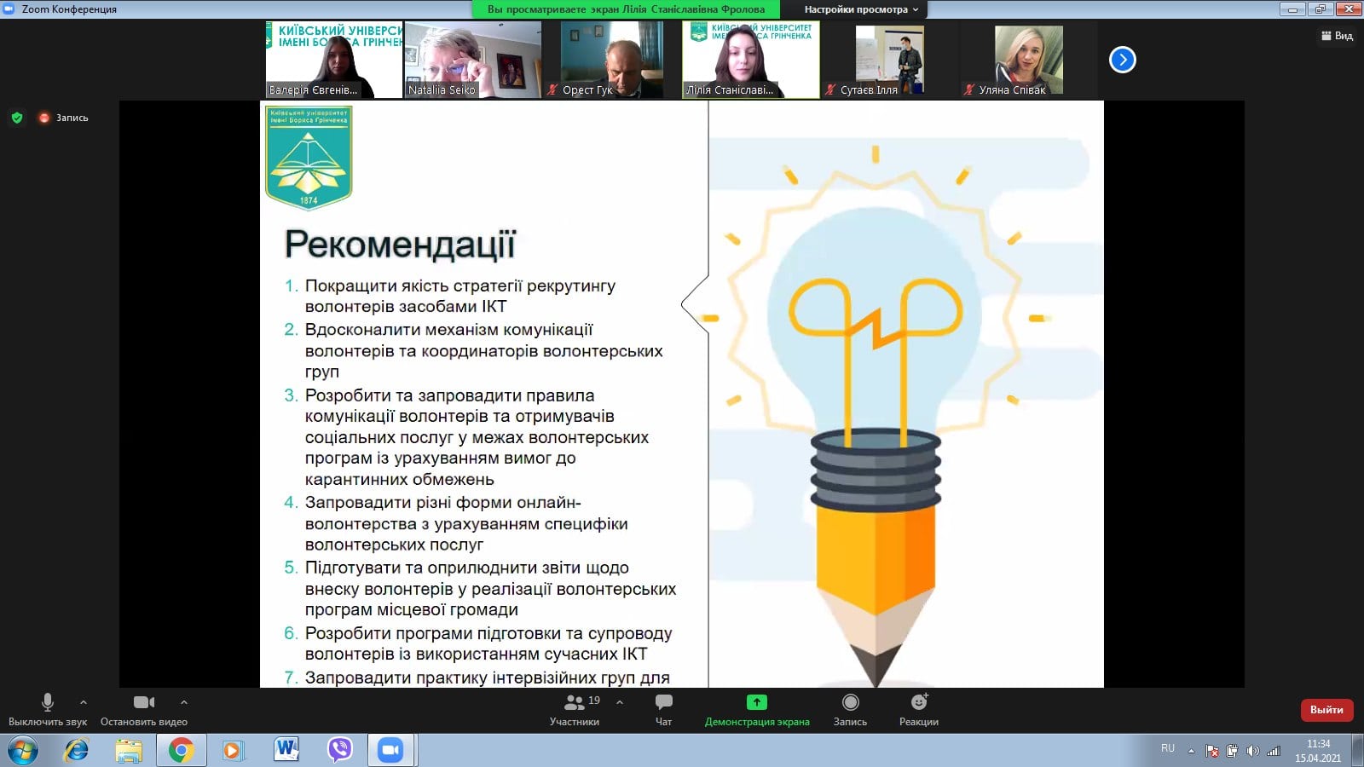
Task: Open the View options dropdown
Action: pos(861,9)
